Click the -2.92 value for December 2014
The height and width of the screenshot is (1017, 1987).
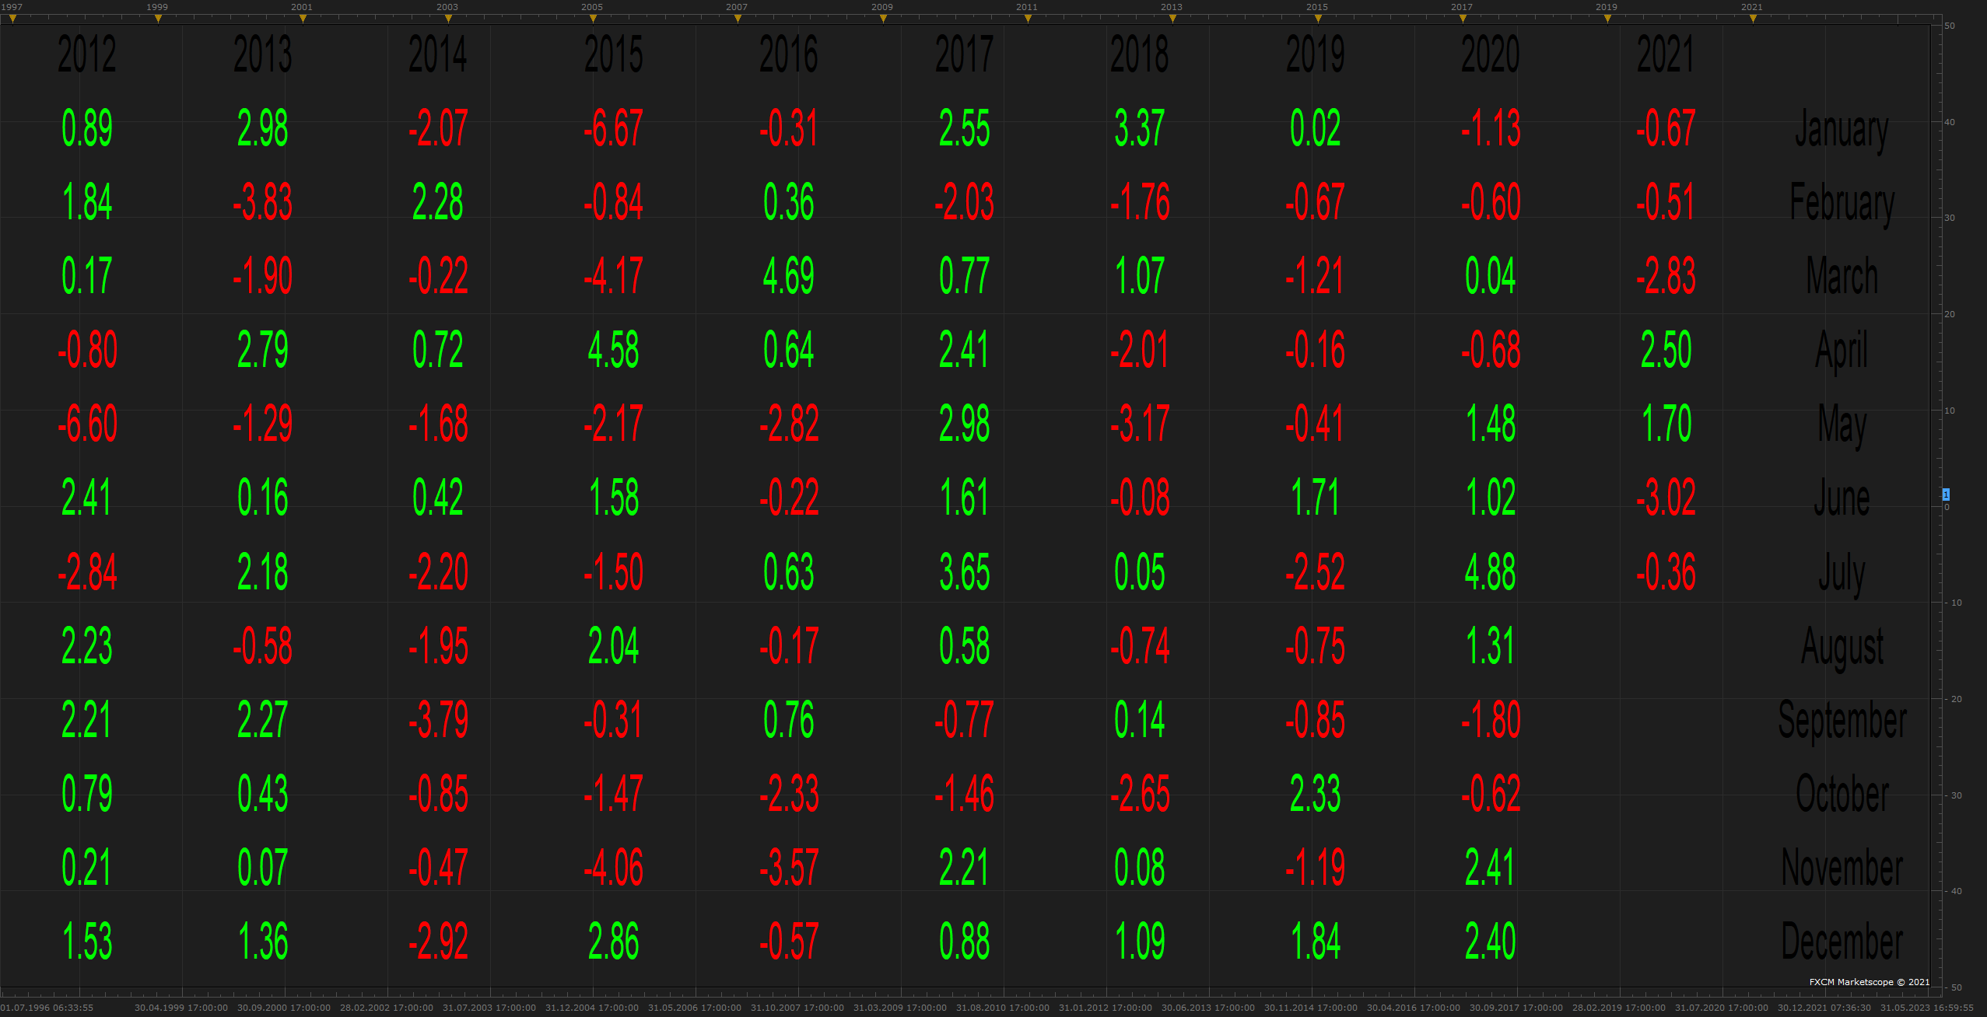click(438, 942)
